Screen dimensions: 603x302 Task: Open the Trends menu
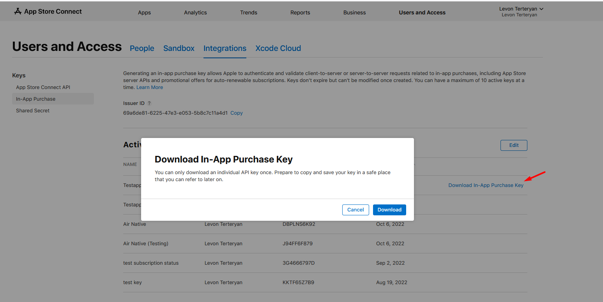point(249,12)
